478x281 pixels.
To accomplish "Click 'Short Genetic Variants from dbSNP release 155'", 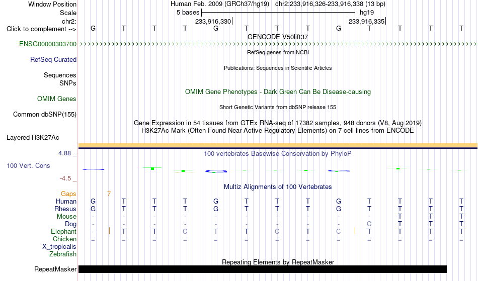I will 278,107.
